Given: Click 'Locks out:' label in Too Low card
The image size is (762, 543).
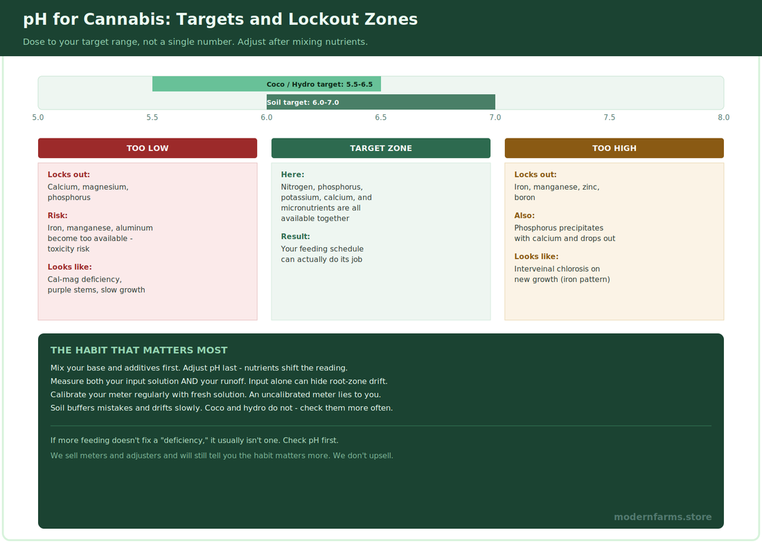Looking at the screenshot, I should (69, 175).
